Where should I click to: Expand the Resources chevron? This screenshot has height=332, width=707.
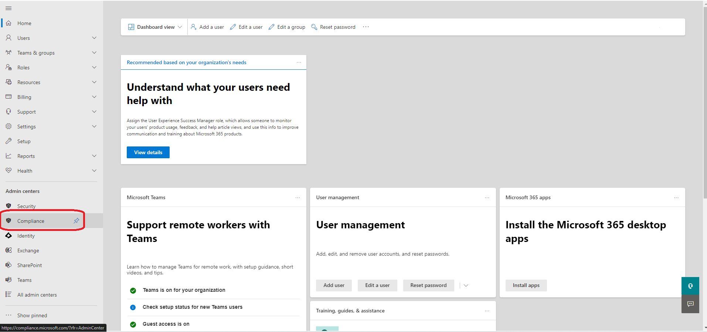click(x=94, y=82)
